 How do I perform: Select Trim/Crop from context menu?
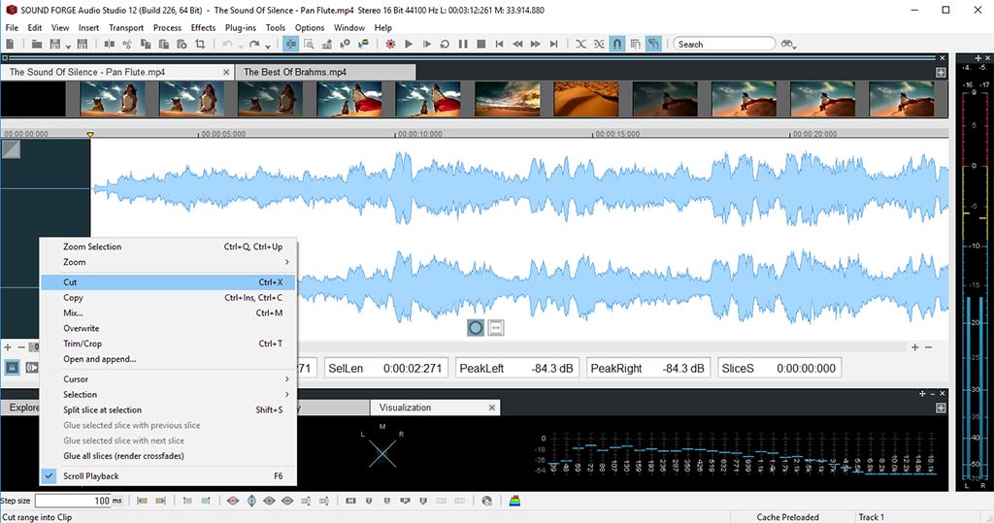click(x=169, y=343)
